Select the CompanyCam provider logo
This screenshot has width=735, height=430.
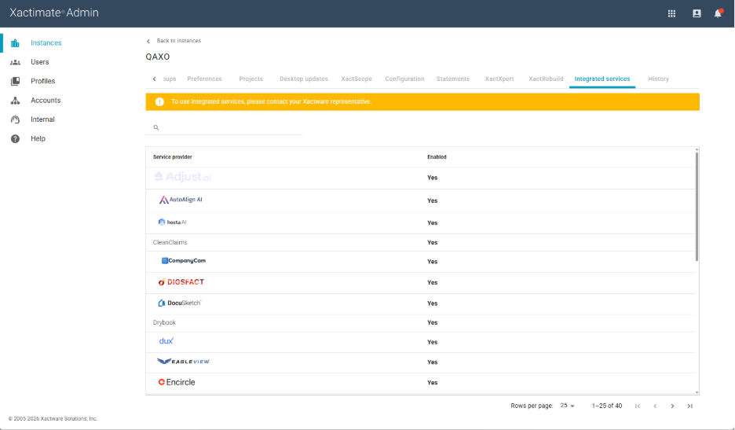[x=183, y=261]
